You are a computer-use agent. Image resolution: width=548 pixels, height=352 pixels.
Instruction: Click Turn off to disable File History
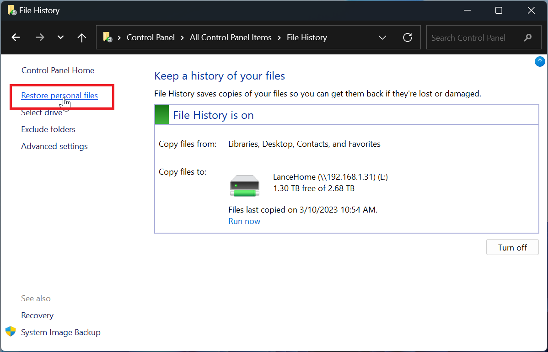(512, 247)
